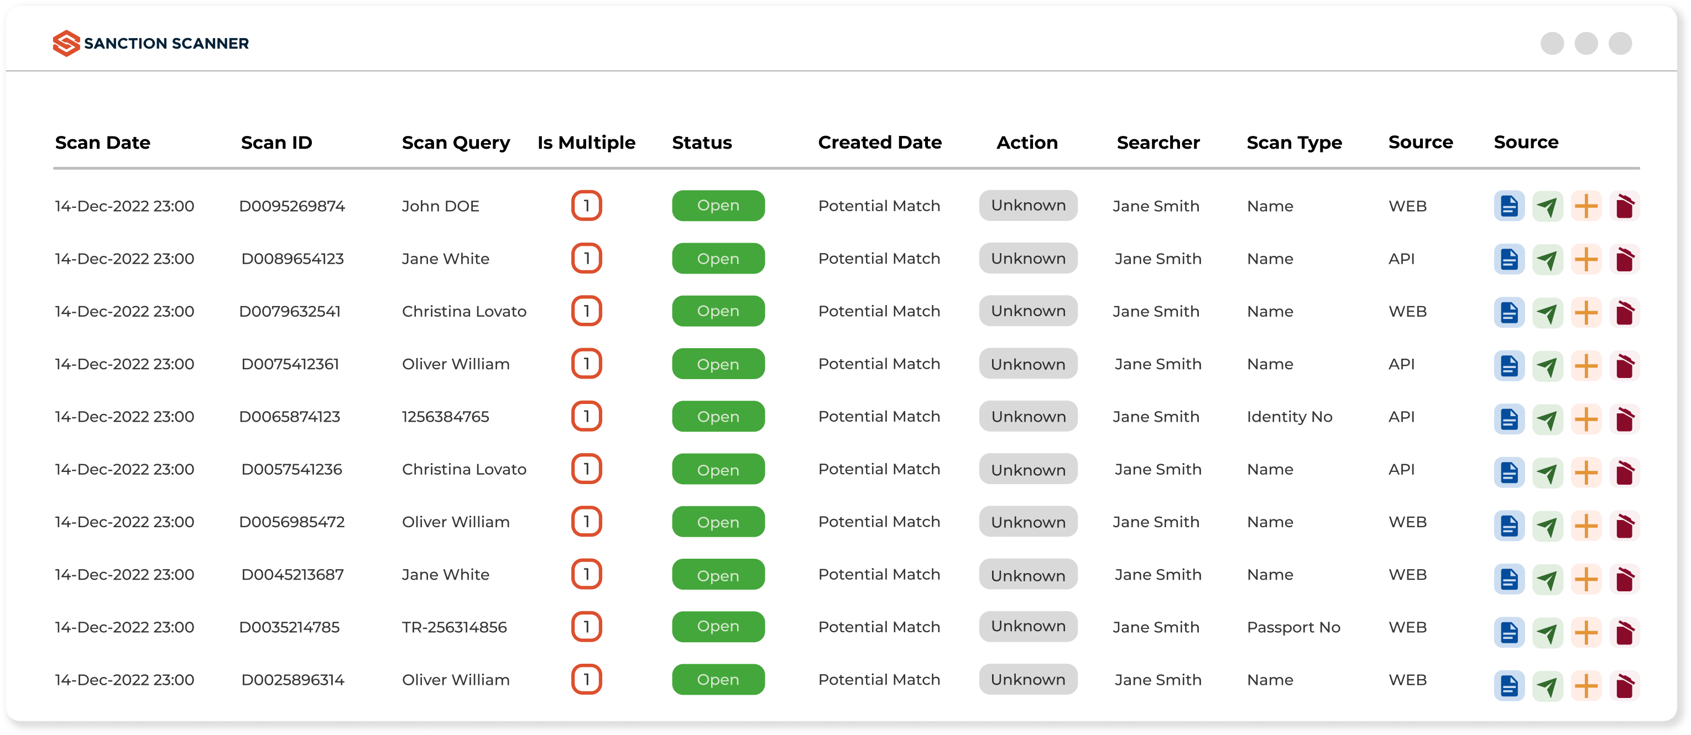Change the Unknown action for scan D0057541236
The image size is (1691, 735).
[x=1027, y=469]
